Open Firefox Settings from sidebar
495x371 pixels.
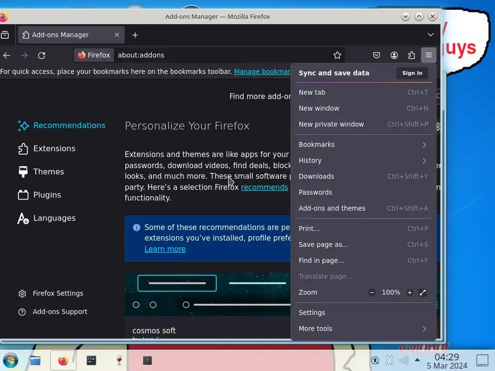coord(51,293)
